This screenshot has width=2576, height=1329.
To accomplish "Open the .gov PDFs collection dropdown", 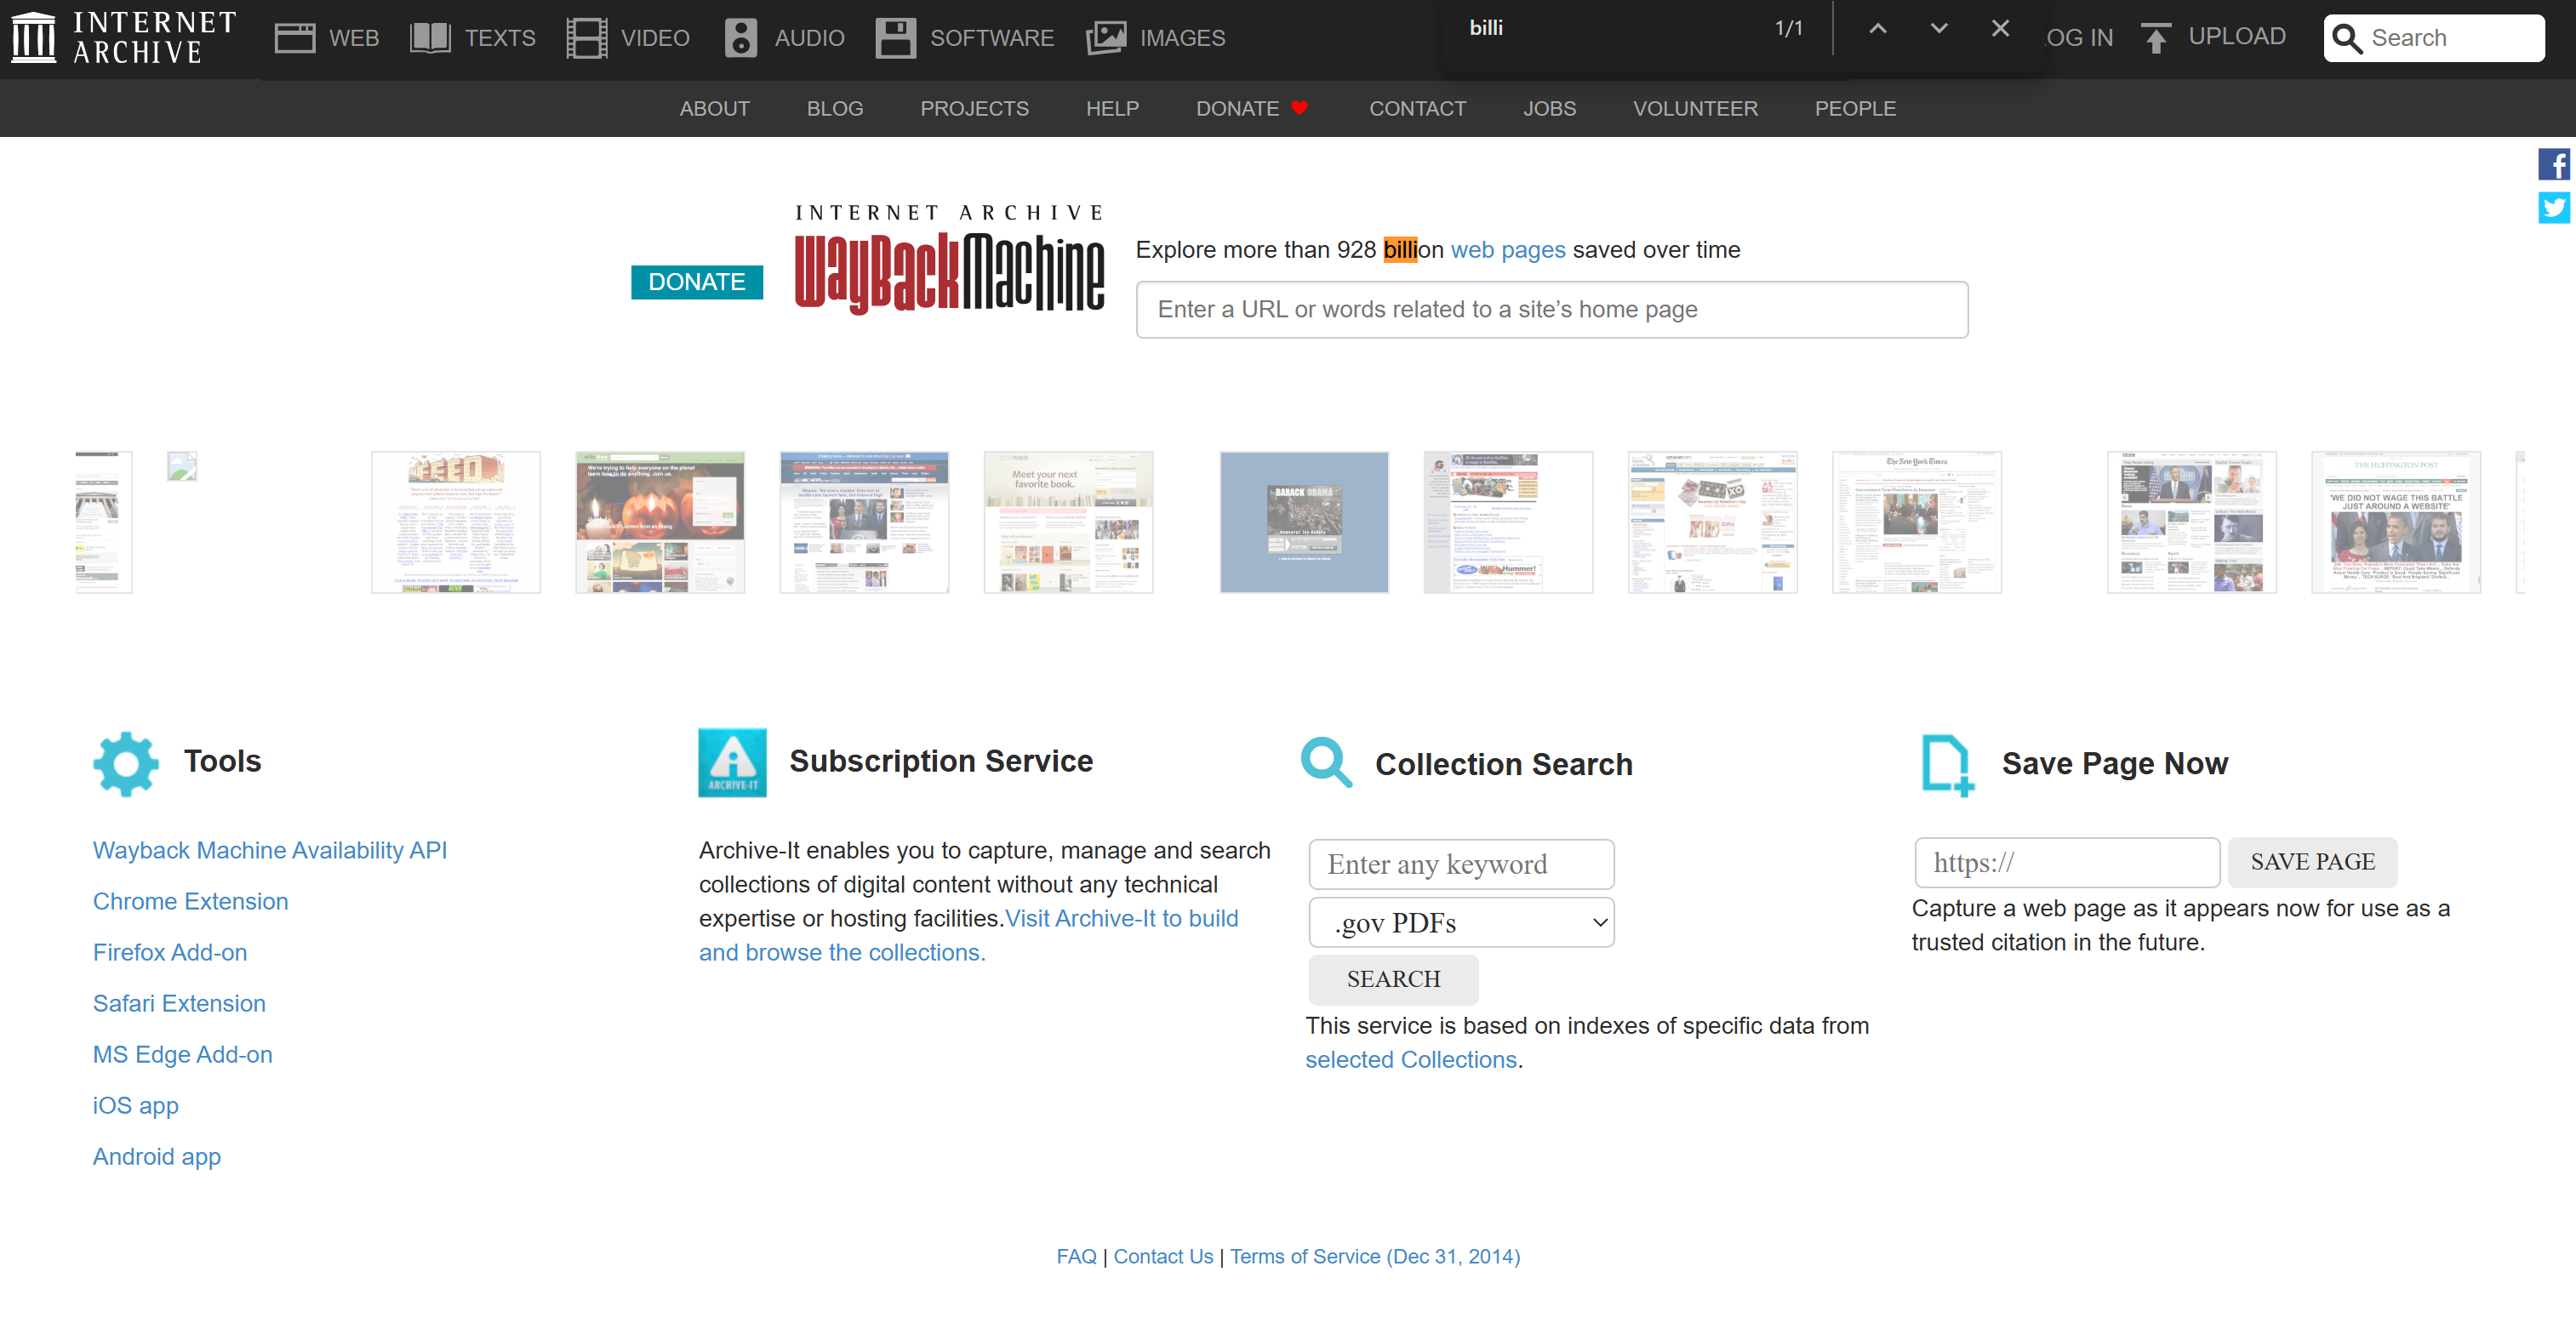I will [1461, 922].
